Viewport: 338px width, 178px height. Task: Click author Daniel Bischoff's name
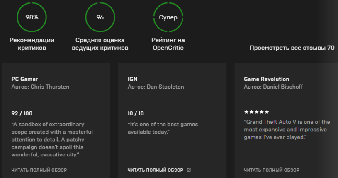282,87
